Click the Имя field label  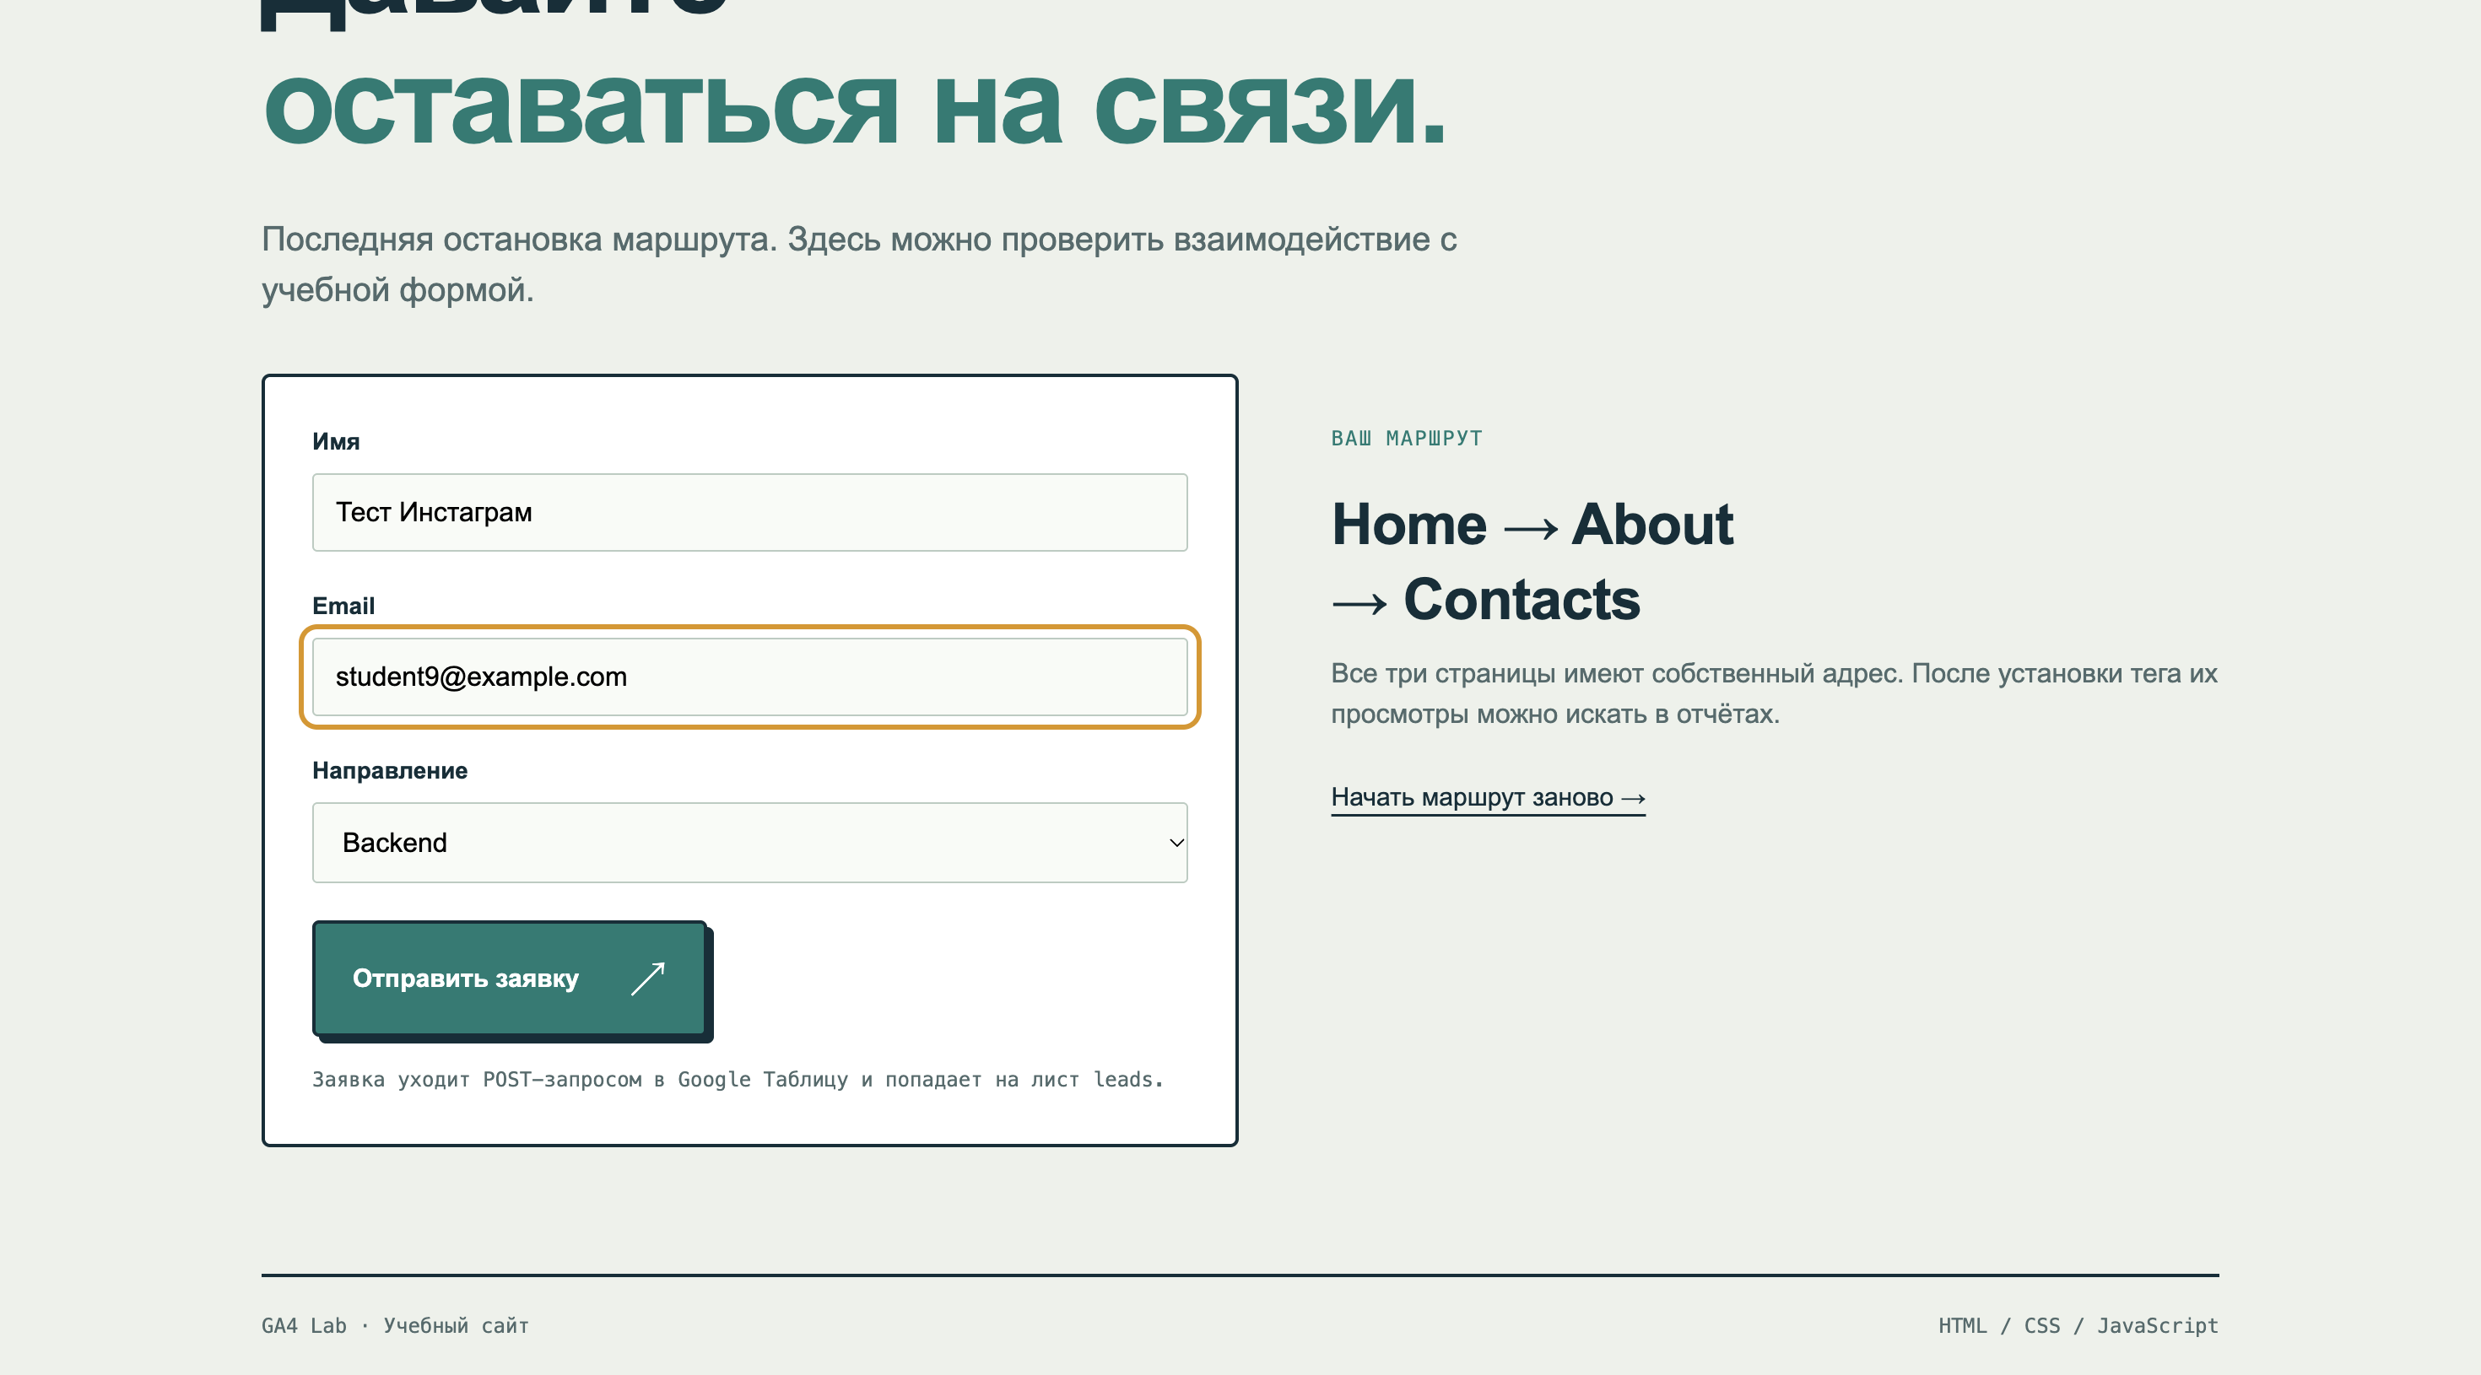pyautogui.click(x=336, y=441)
